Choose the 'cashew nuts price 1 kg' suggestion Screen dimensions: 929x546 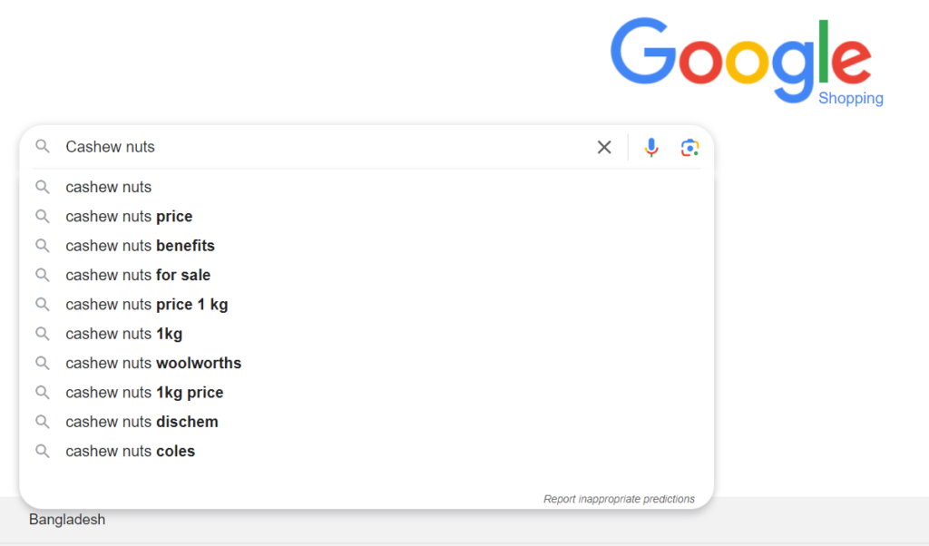click(367, 305)
